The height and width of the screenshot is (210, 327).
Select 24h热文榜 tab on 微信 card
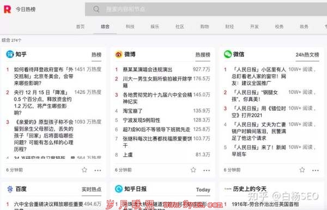(307, 55)
